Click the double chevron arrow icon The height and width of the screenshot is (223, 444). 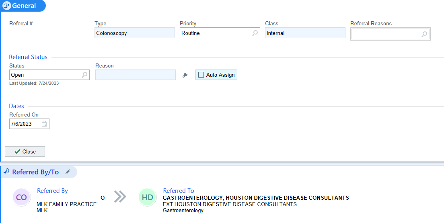pyautogui.click(x=120, y=196)
